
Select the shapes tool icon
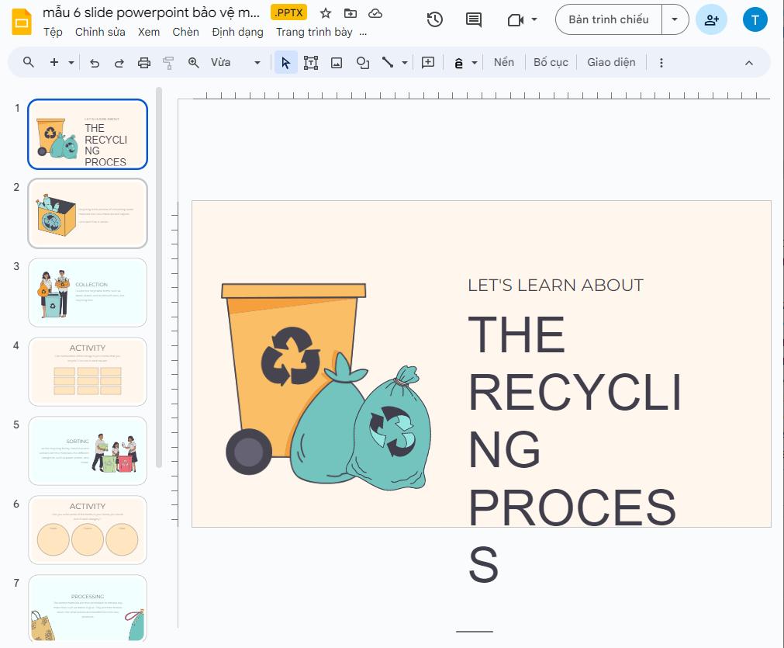pos(362,62)
